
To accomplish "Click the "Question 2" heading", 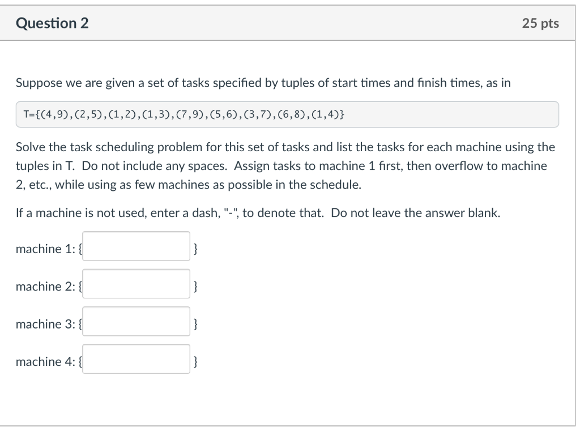I will pos(52,23).
